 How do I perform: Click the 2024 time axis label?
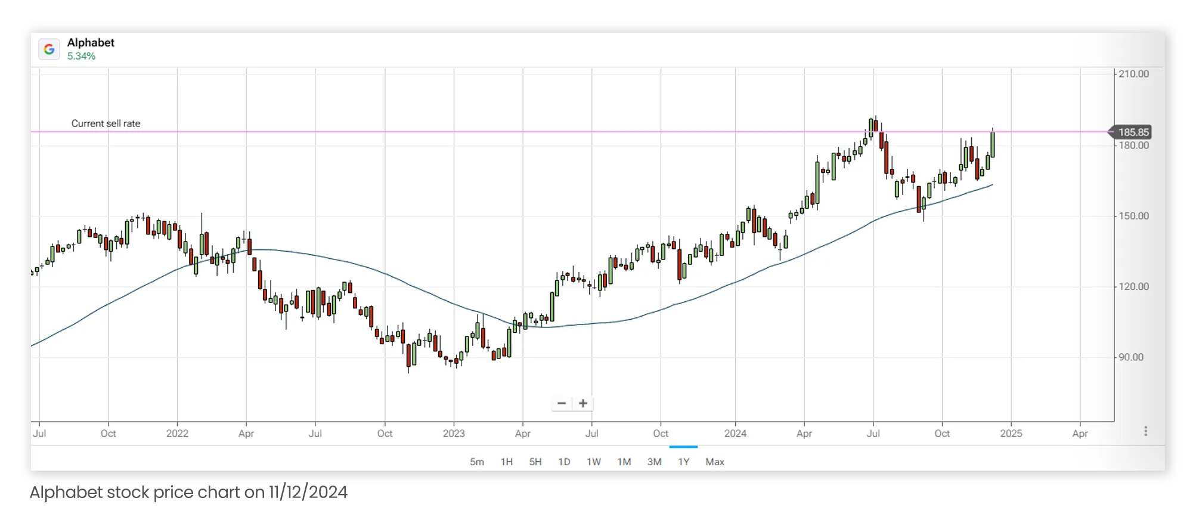tap(735, 434)
